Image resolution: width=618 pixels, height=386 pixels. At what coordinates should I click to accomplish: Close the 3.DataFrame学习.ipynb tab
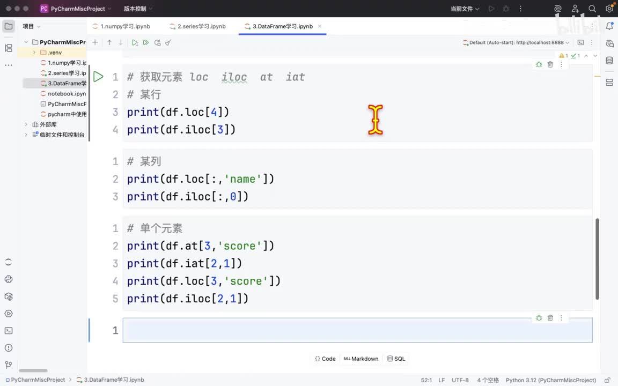tap(320, 26)
